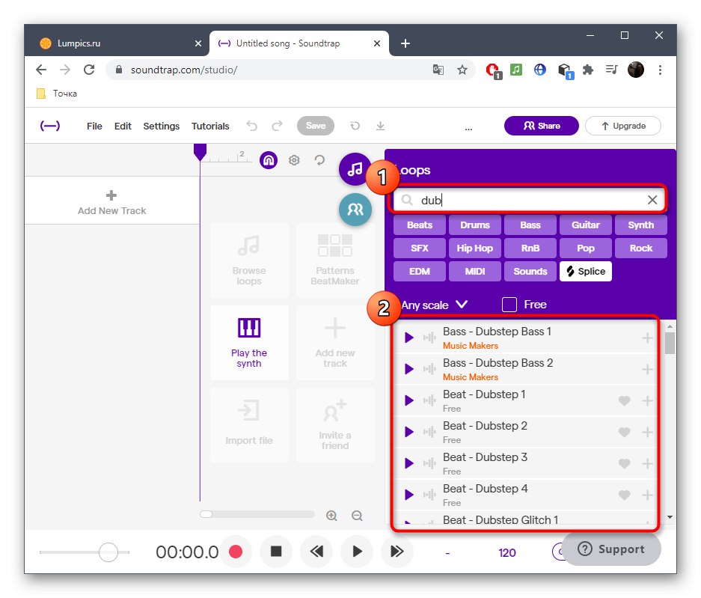Zoom out of the timeline
This screenshot has height=598, width=701.
point(357,515)
